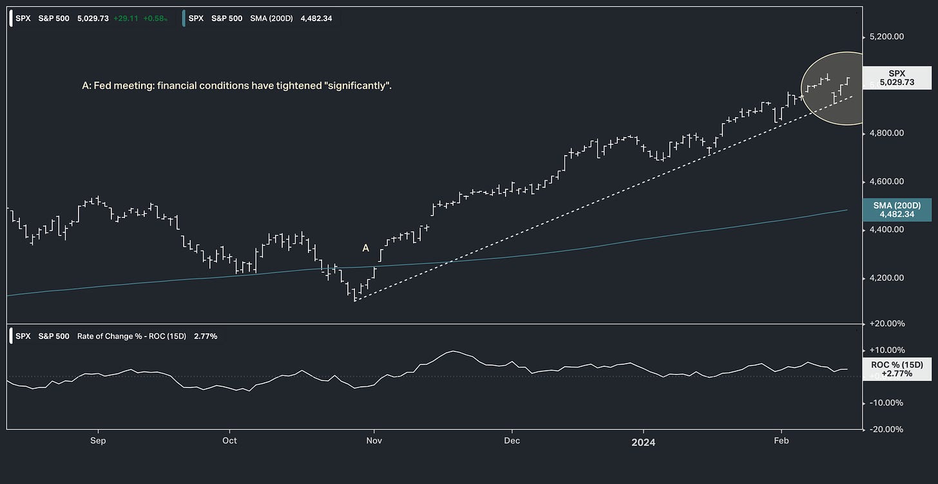Screen dimensions: 938x484
Task: Click the Feb date label
Action: [x=781, y=441]
